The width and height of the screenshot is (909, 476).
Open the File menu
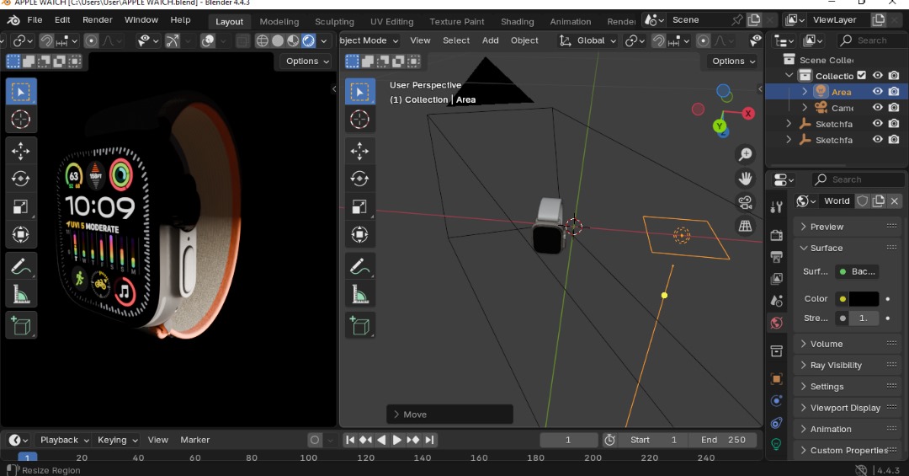(x=35, y=19)
